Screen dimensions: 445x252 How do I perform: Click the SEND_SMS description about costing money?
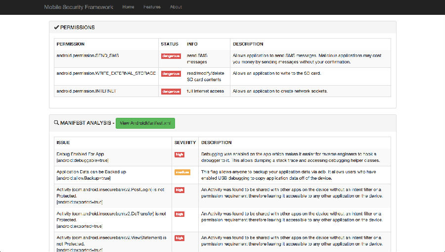[x=307, y=59]
